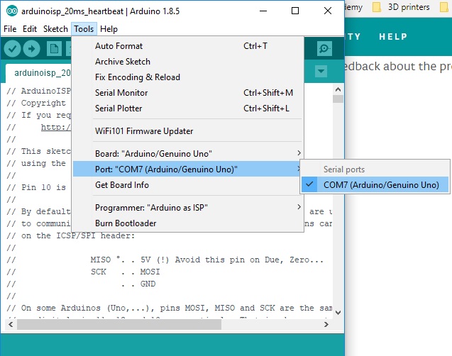Open the File menu

pos(10,29)
